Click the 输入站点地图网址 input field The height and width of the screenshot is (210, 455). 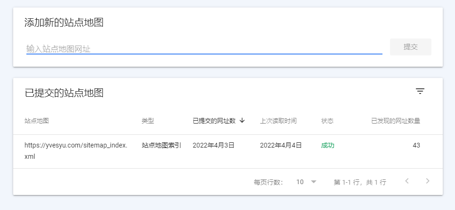204,48
